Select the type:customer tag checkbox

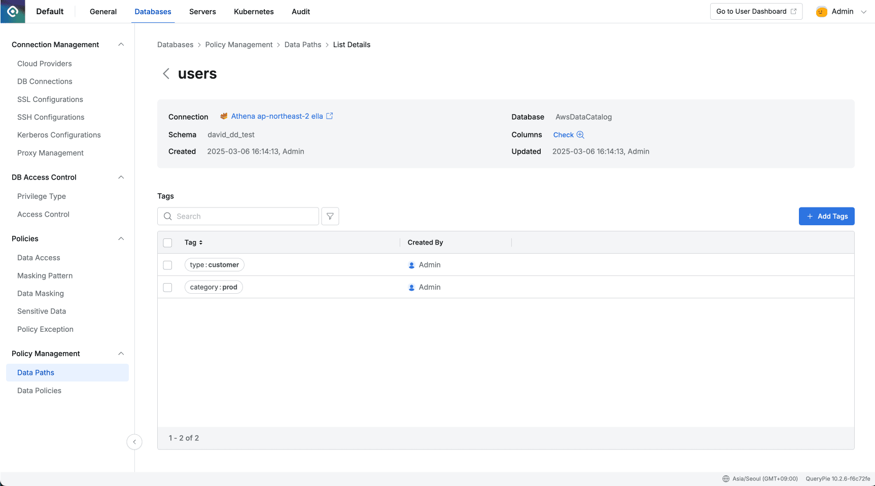click(167, 265)
